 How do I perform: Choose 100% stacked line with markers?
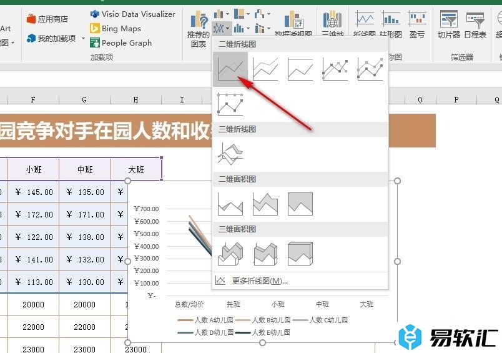tap(230, 104)
